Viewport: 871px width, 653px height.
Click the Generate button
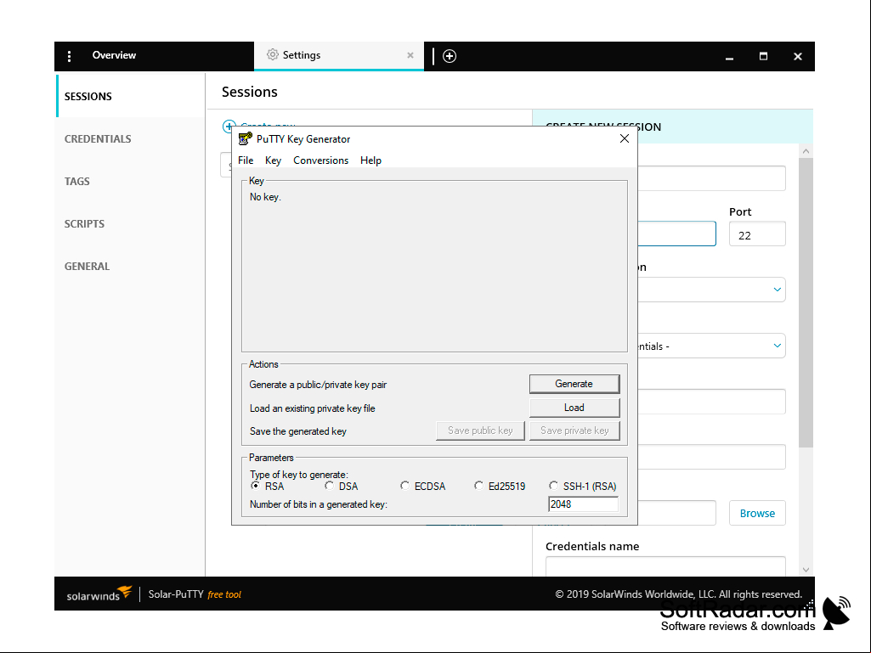tap(574, 384)
